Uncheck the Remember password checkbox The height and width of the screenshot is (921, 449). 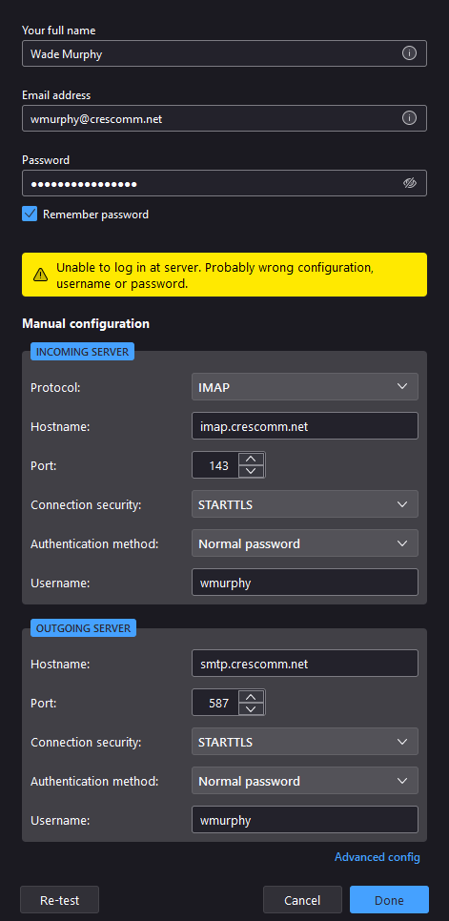tap(30, 214)
